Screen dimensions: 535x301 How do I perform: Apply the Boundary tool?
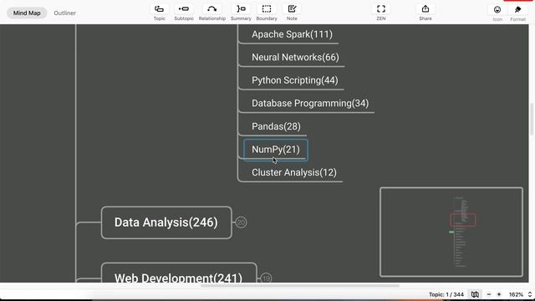click(x=267, y=13)
